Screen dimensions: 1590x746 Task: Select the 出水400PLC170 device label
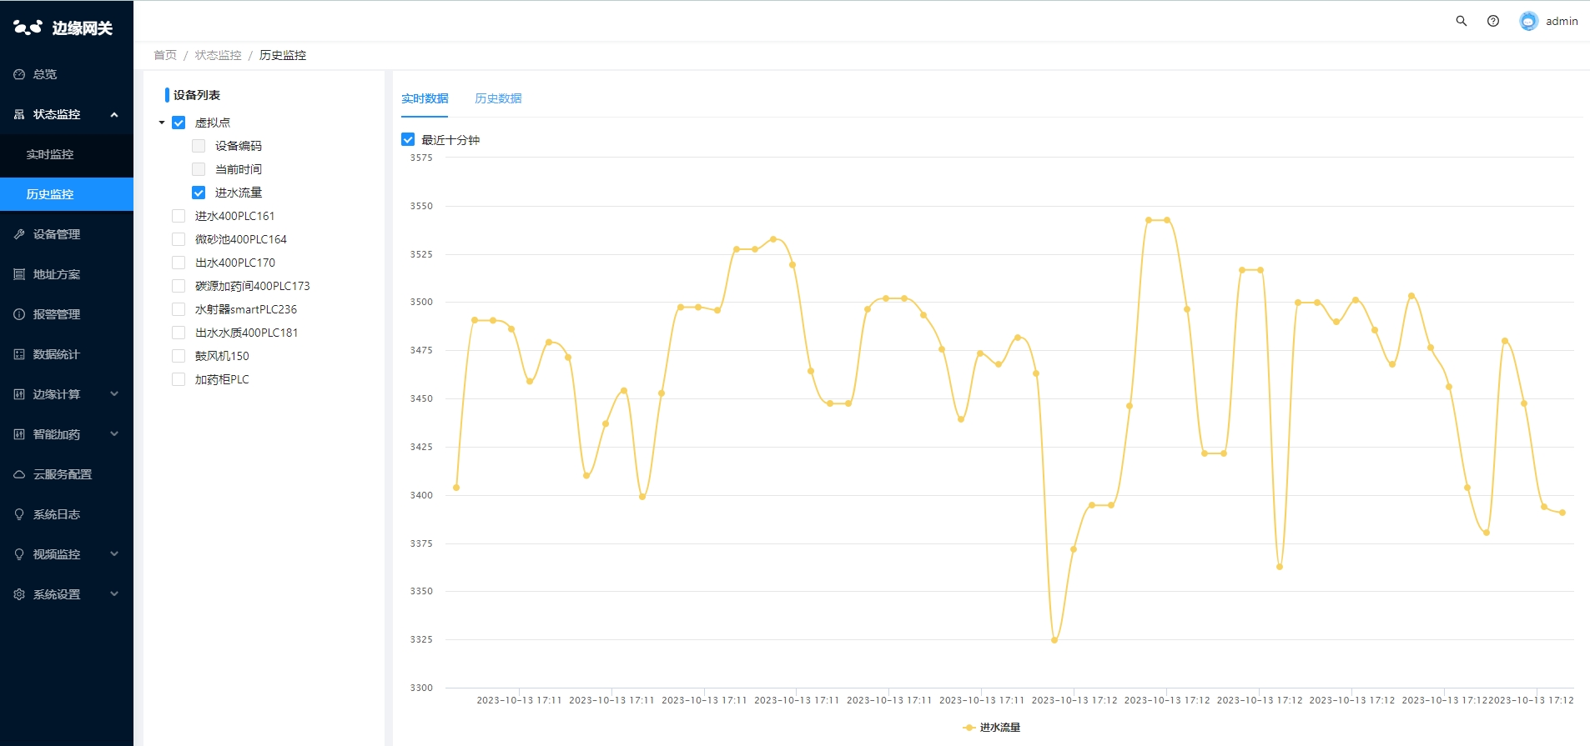point(235,263)
